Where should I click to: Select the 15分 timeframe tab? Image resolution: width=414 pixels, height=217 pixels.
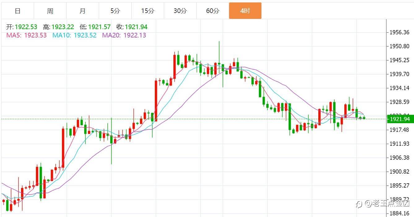[x=148, y=11]
